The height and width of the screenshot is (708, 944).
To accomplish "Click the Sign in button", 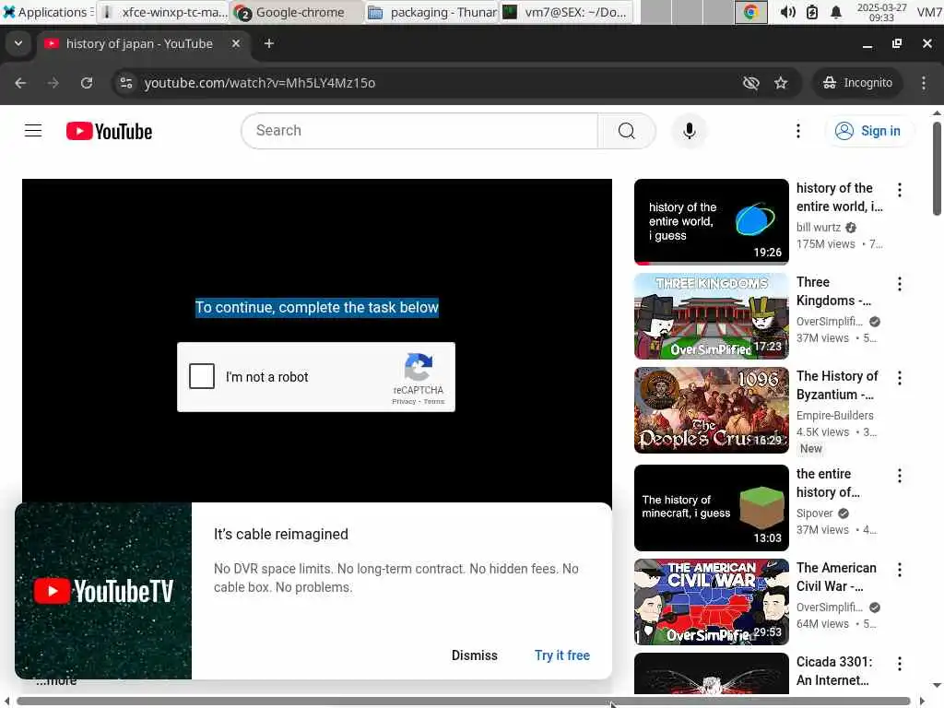I will click(868, 131).
